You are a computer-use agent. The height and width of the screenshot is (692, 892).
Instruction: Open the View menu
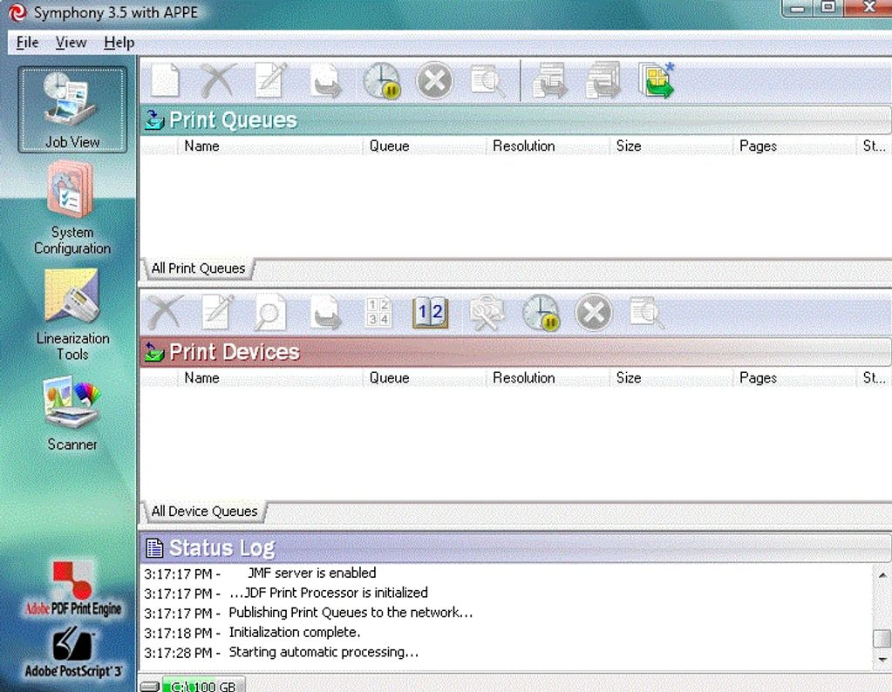click(71, 43)
